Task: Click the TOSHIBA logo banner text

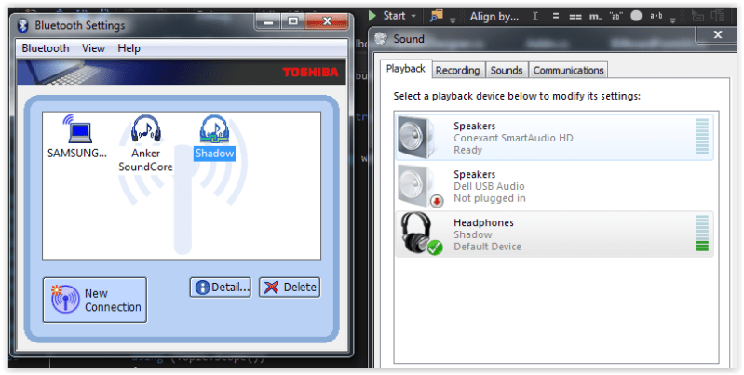Action: pyautogui.click(x=310, y=72)
